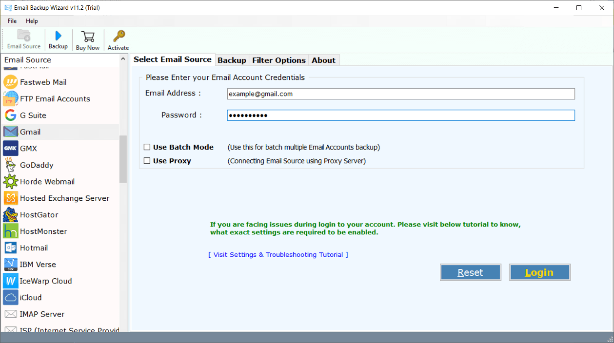Click 'FTP Email Accounts' label

(x=55, y=99)
